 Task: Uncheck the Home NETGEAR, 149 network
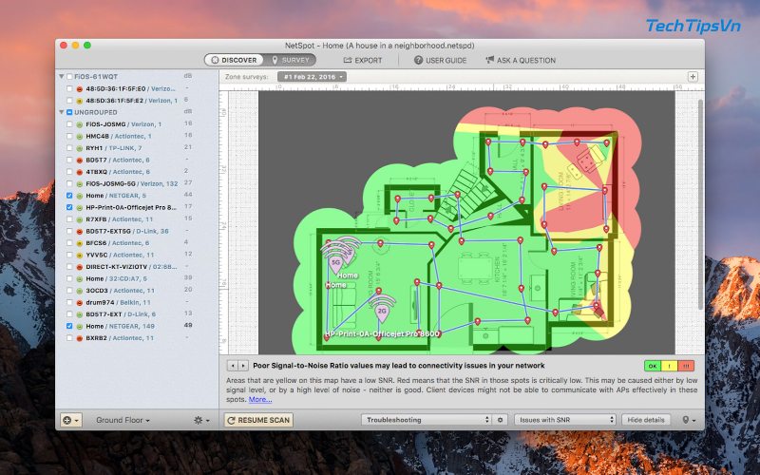tap(69, 326)
